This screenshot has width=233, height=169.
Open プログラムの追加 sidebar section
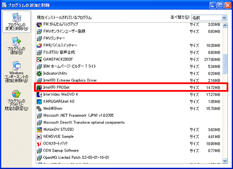[x=16, y=46]
